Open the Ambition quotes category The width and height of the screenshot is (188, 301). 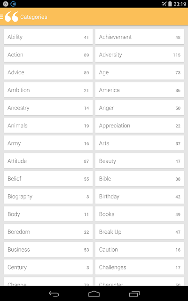[48, 90]
